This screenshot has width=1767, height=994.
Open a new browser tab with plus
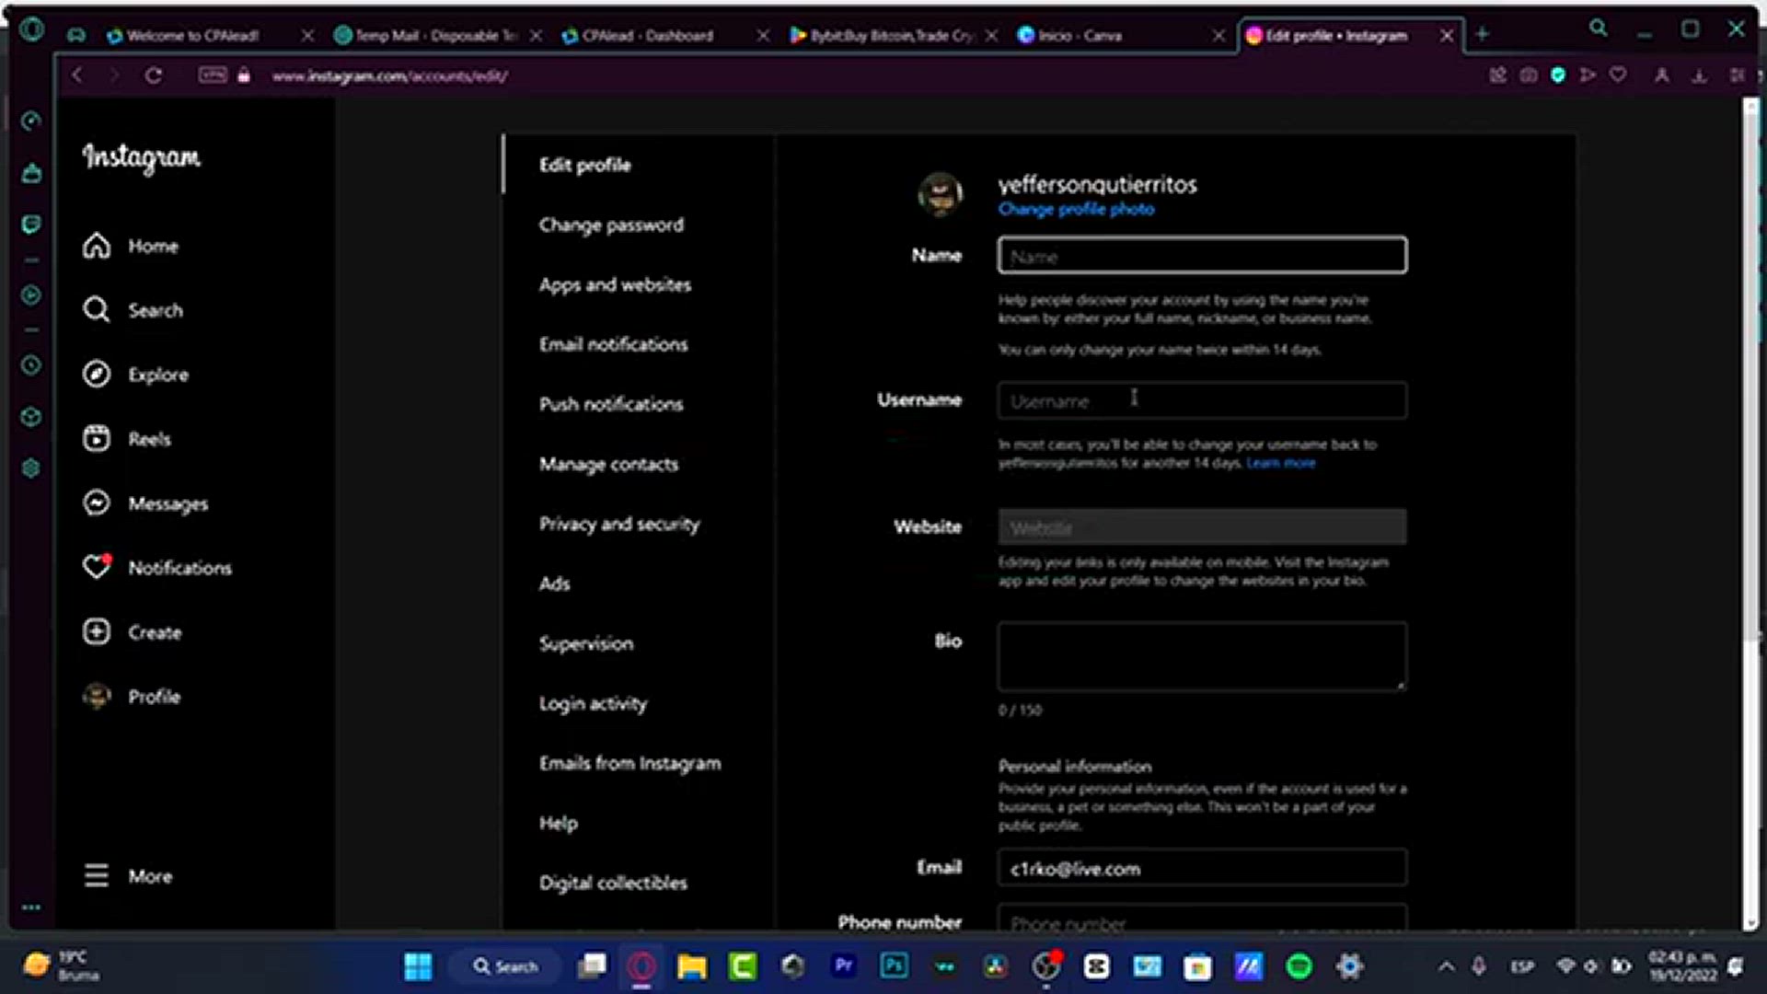coord(1482,35)
